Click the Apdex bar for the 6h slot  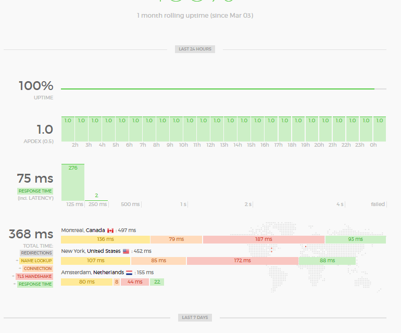coord(135,129)
